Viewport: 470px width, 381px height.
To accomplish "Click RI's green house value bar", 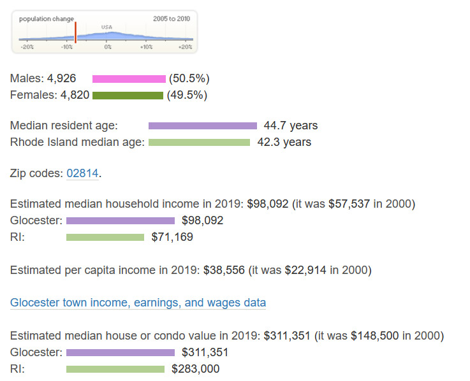I will (x=115, y=369).
